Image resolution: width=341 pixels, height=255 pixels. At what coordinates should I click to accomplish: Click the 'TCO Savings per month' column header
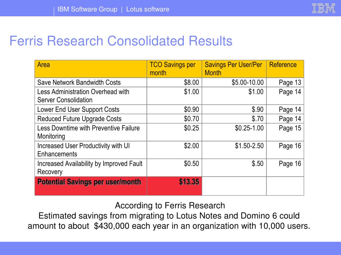174,69
